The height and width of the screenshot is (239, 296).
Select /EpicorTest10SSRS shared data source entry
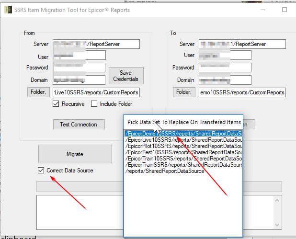(183, 152)
